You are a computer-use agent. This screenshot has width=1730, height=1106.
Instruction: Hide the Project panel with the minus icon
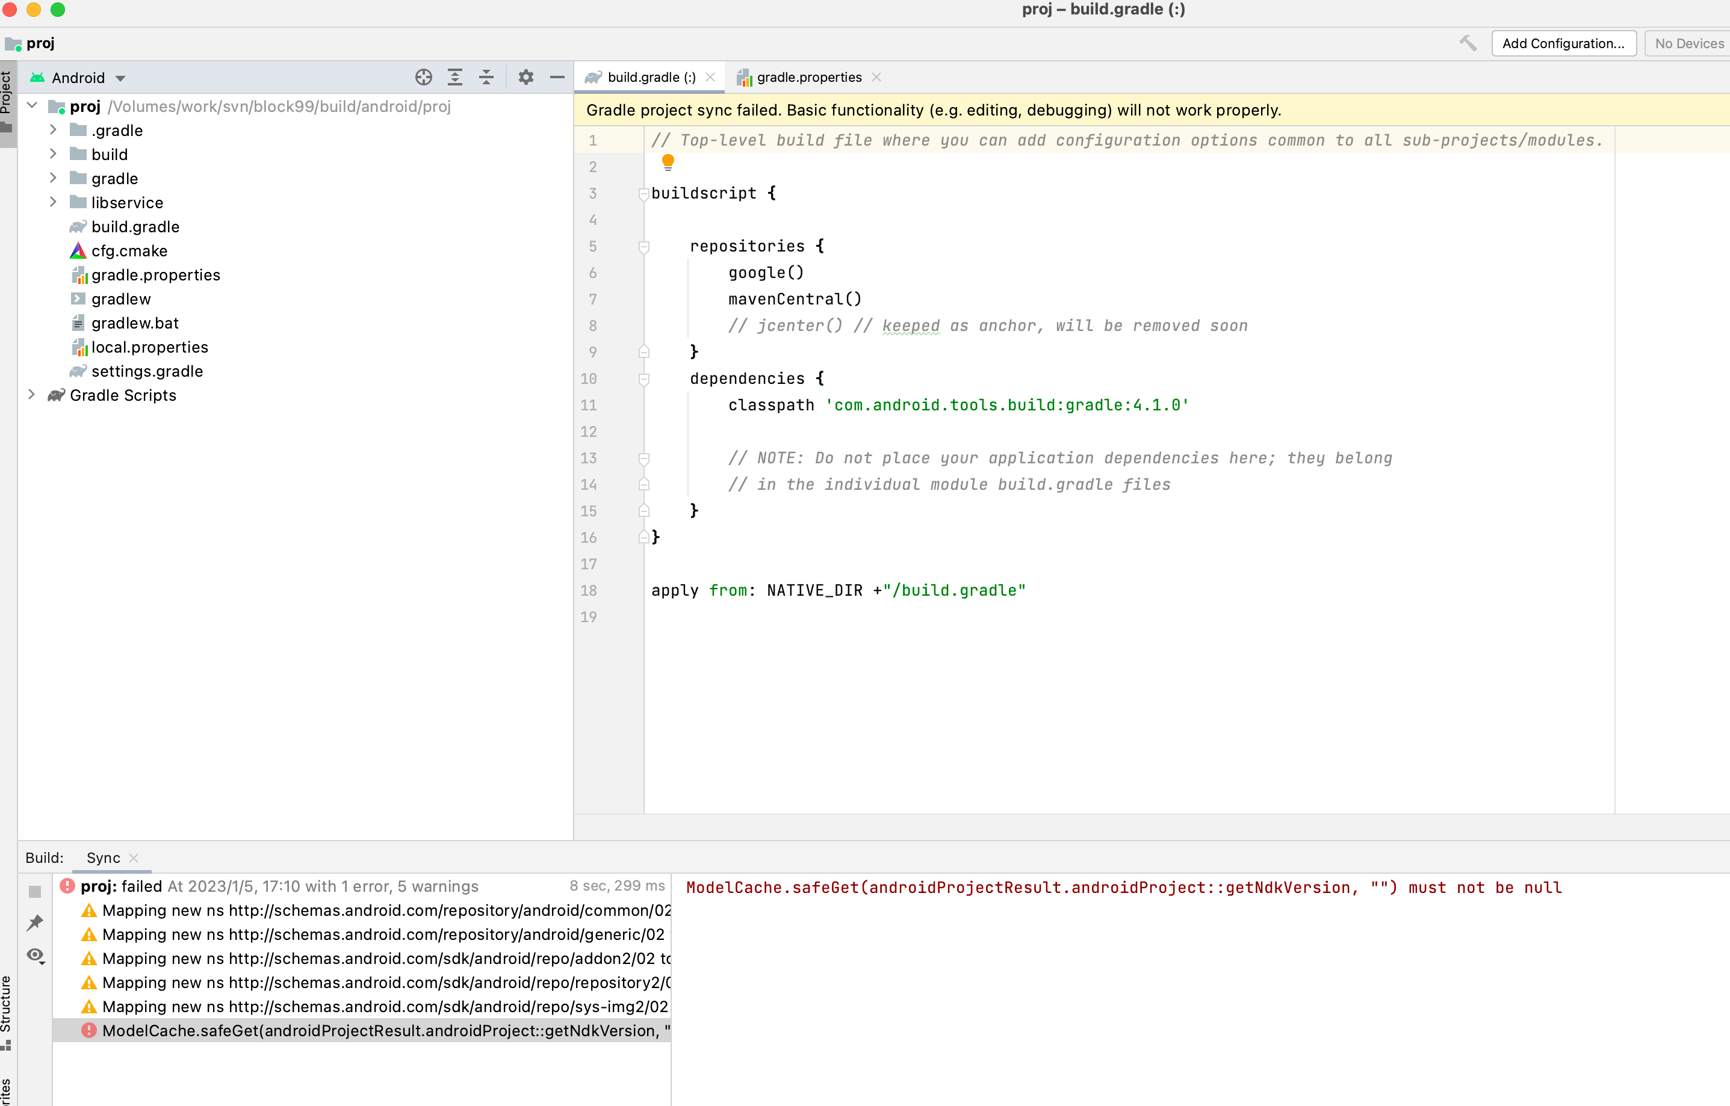[x=557, y=77]
